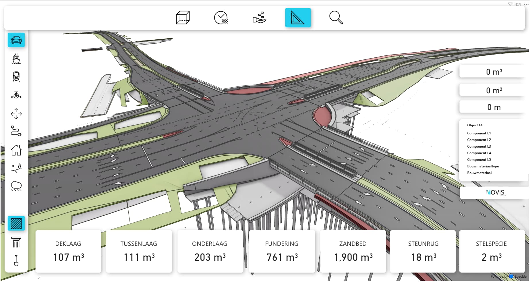This screenshot has height=282, width=530.
Task: Click the Speckle link
Action: click(x=520, y=277)
